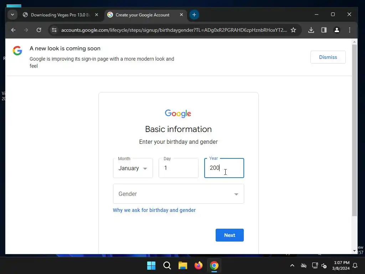Open the notifications bell icon

coord(355,265)
